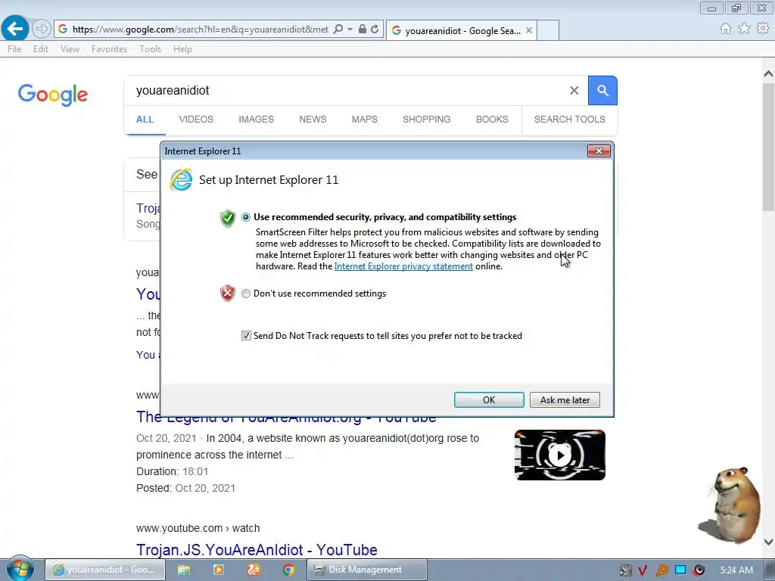Open the File menu
The image size is (775, 581).
(14, 49)
